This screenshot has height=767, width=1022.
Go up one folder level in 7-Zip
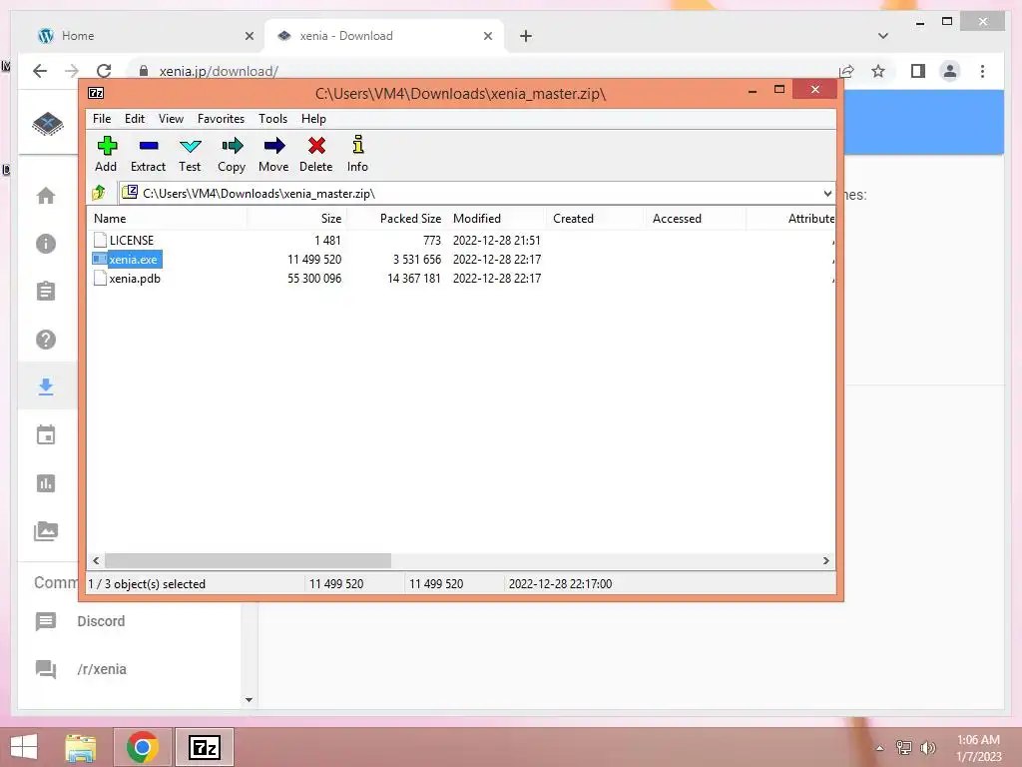(x=99, y=193)
